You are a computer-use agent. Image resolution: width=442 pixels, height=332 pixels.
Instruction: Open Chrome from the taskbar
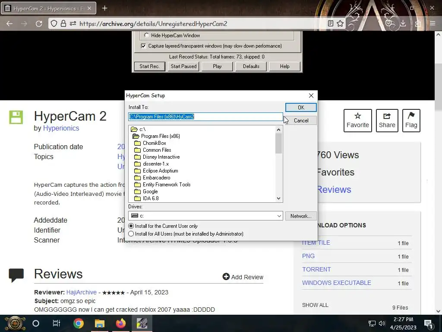click(x=79, y=323)
